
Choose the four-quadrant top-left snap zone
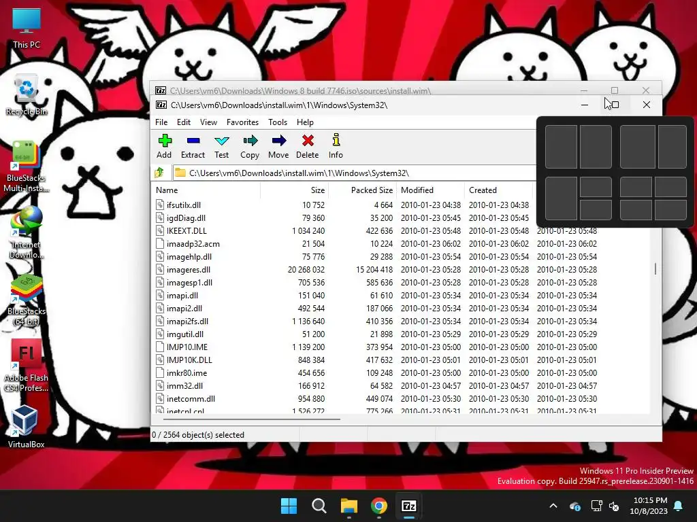(636, 186)
